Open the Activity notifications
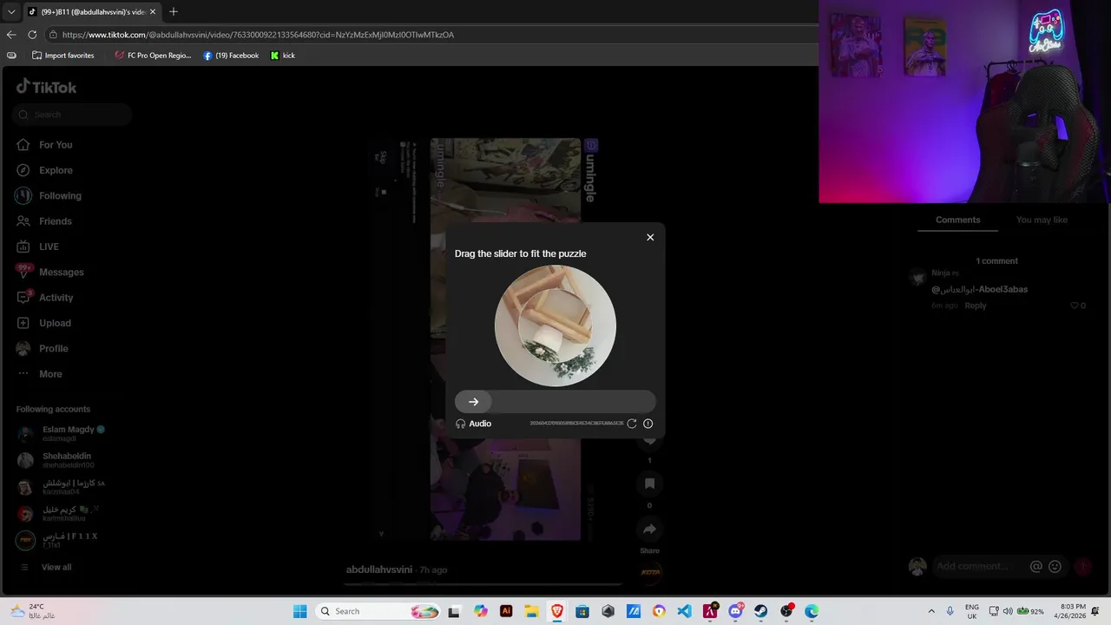Viewport: 1111px width, 625px height. 45,297
